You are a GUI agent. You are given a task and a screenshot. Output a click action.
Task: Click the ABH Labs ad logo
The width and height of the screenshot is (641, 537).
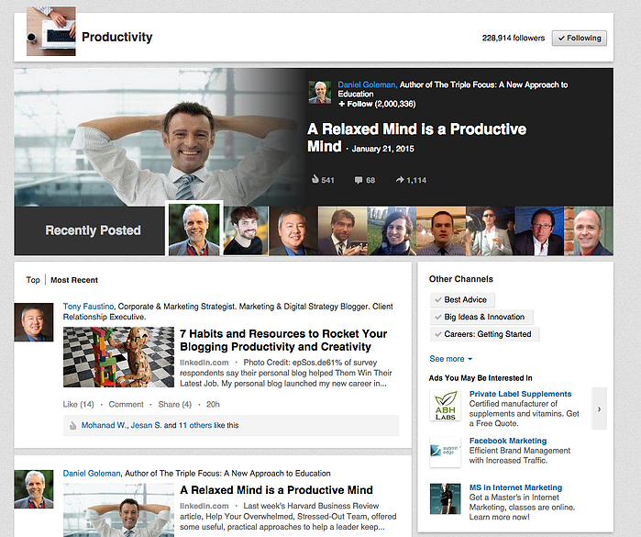pos(445,406)
